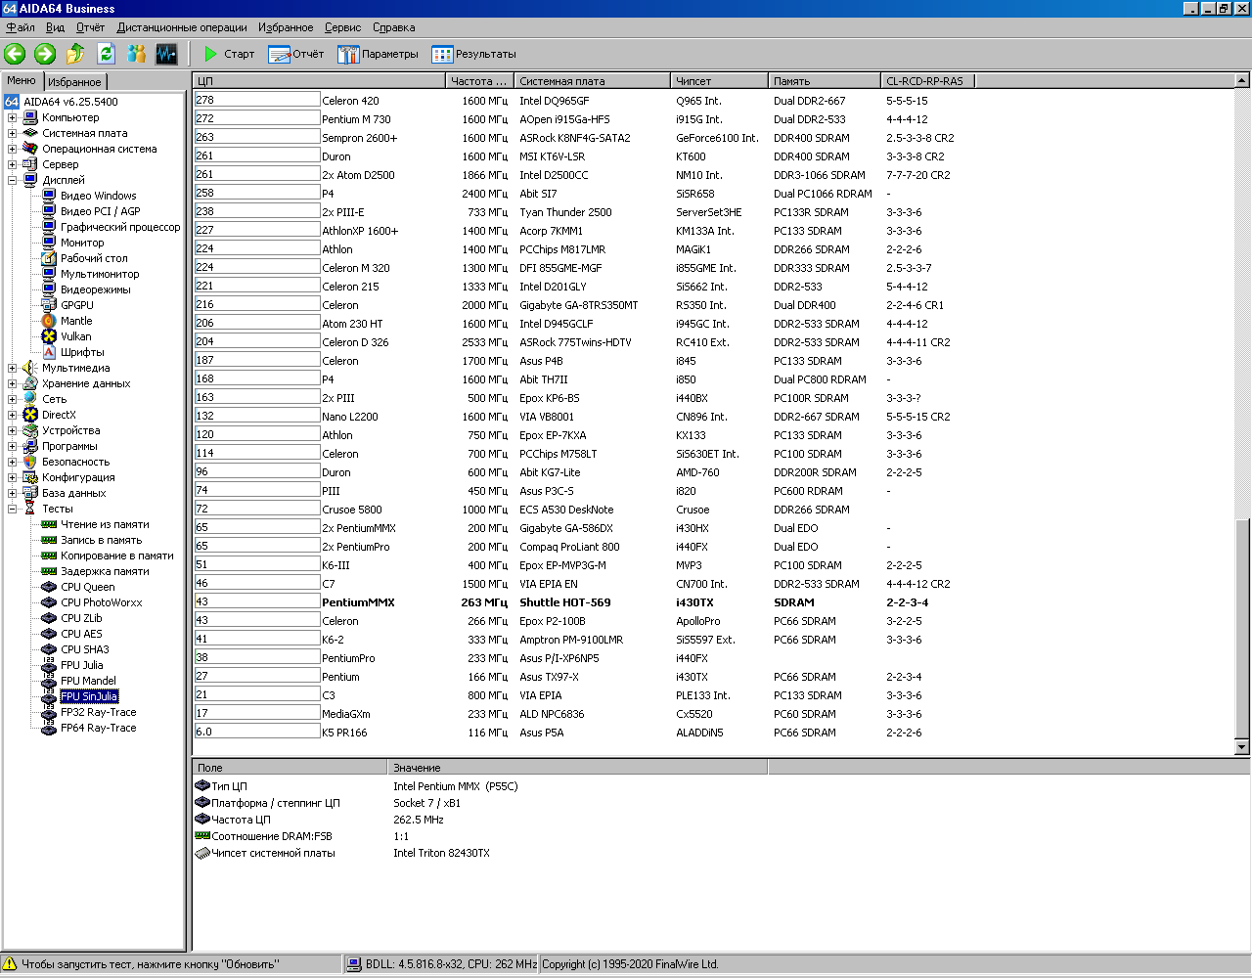
Task: Collapse the Тесты tree node
Action: pyautogui.click(x=12, y=509)
